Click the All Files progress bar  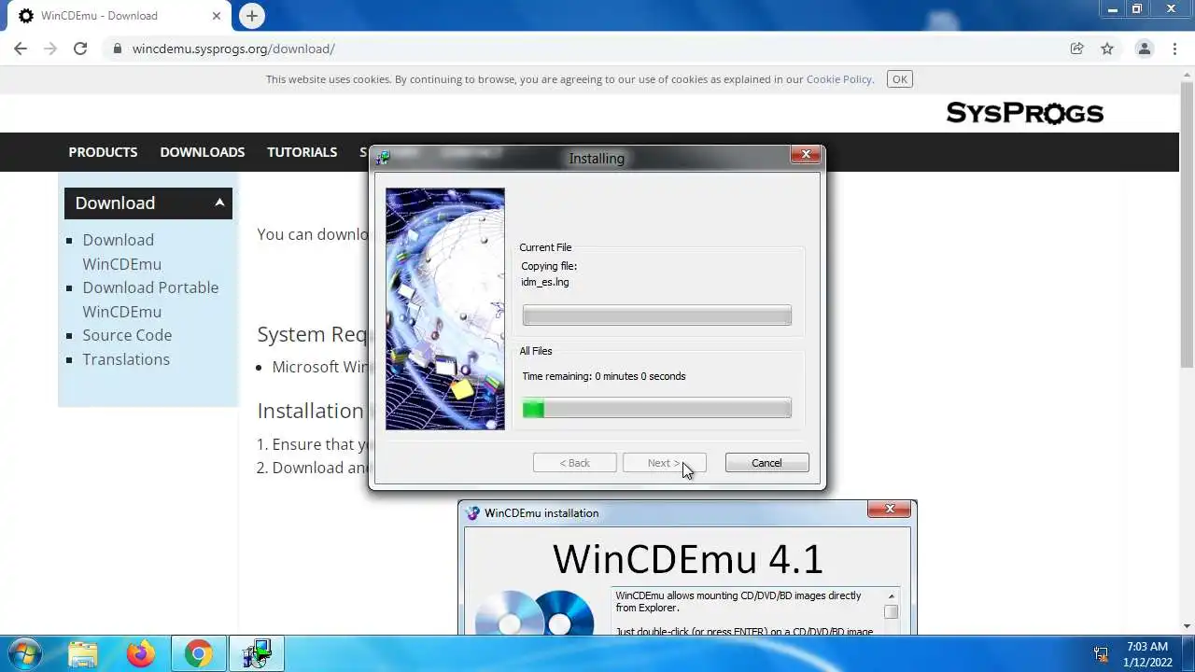pyautogui.click(x=657, y=408)
